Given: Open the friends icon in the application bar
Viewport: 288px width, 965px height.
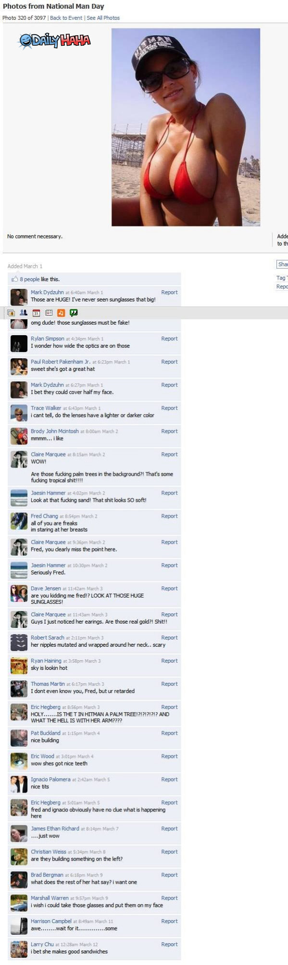Looking at the screenshot, I should (x=23, y=313).
